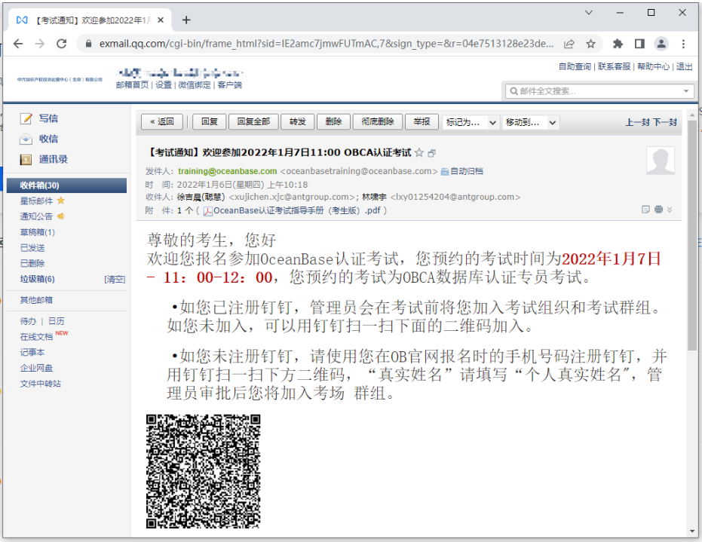Click the add note icon in header
Image resolution: width=702 pixels, height=542 pixels.
(645, 210)
